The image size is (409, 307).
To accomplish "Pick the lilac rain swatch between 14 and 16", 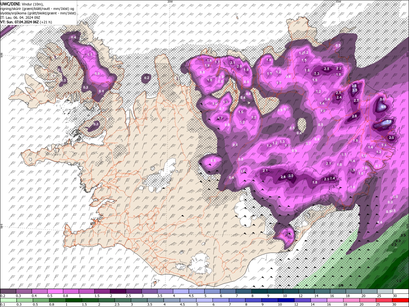I will (x=318, y=300).
